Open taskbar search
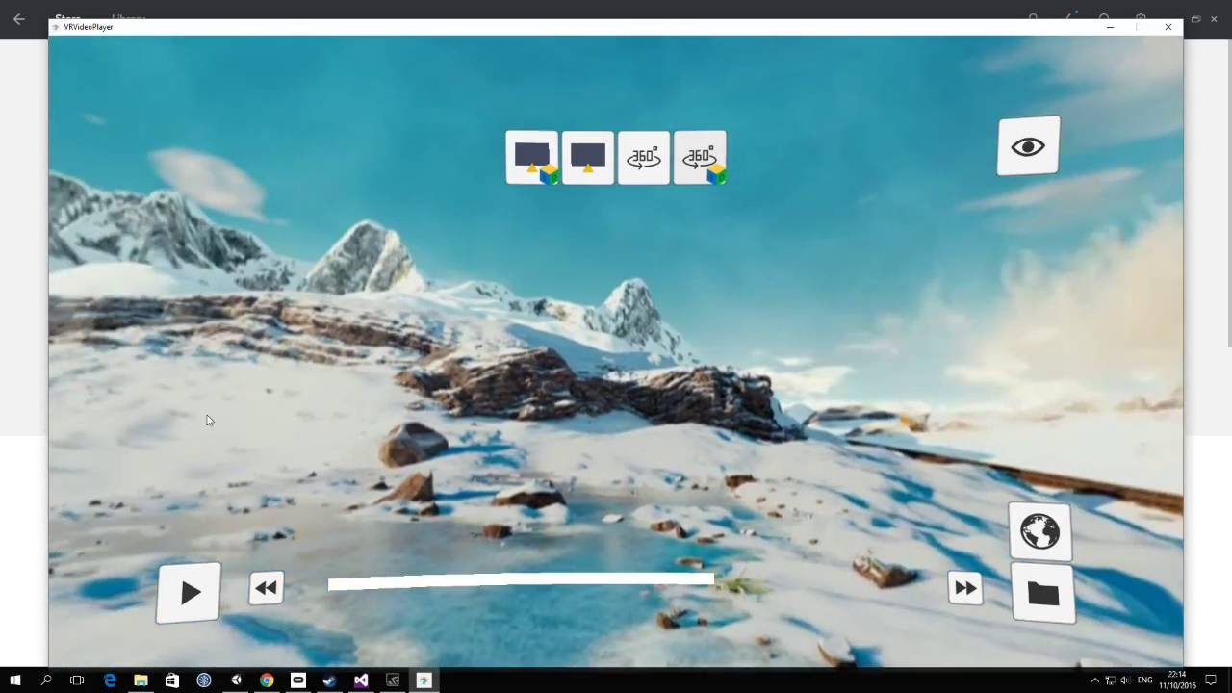 [x=46, y=680]
